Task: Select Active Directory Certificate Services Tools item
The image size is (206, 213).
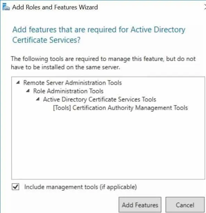Action: pyautogui.click(x=100, y=100)
